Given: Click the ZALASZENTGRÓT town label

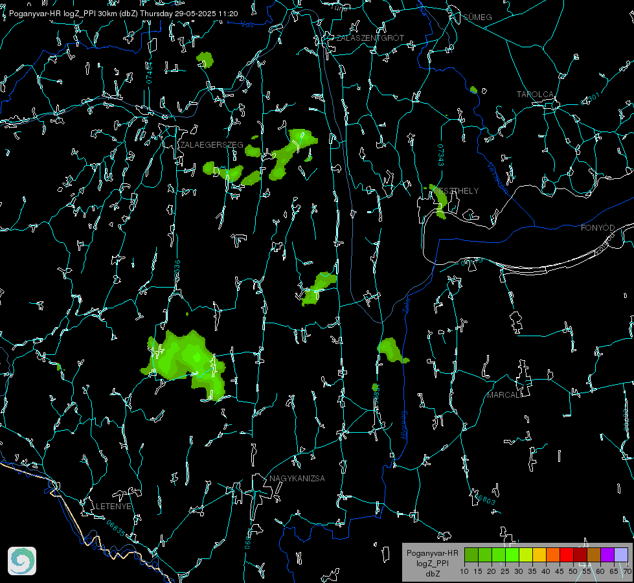Looking at the screenshot, I should tap(370, 38).
